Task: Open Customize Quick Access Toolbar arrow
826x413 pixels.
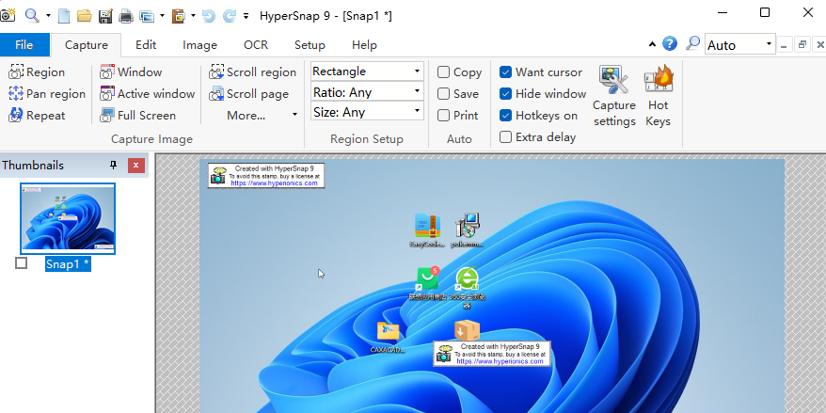Action: [x=246, y=16]
